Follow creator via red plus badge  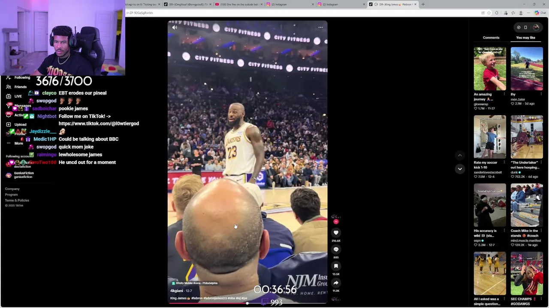pos(336,222)
